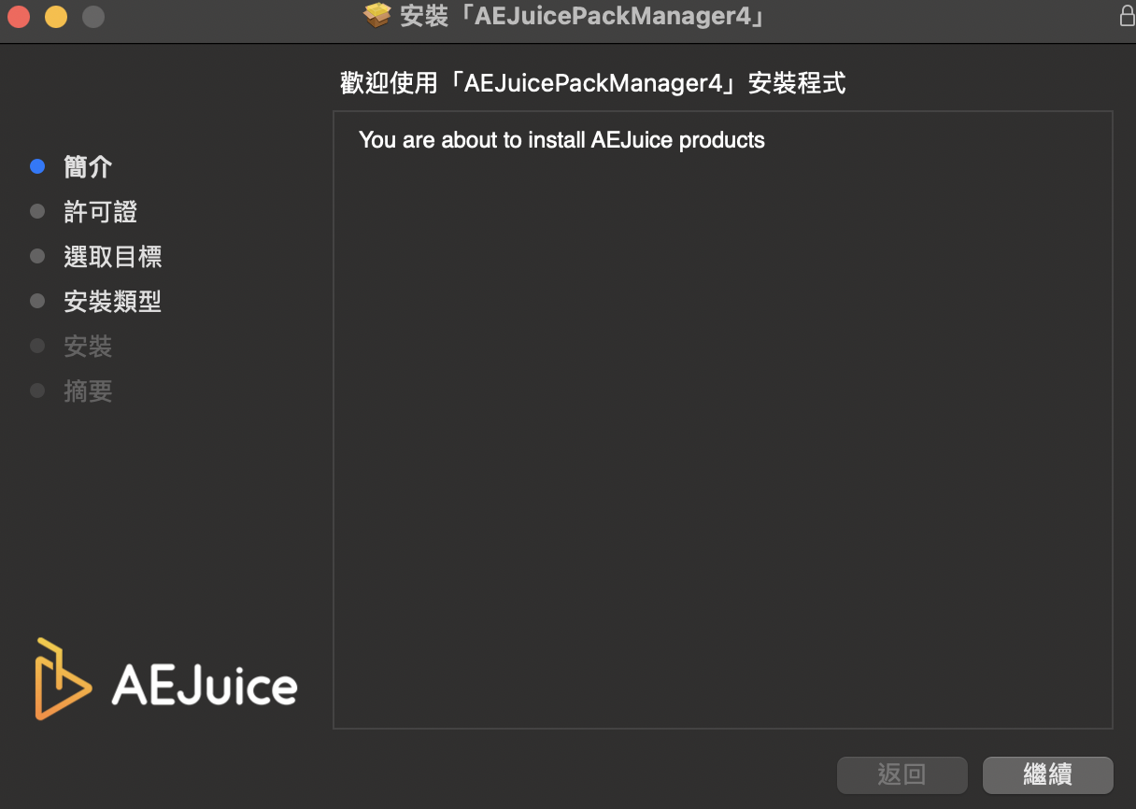
Task: Click the lock icon in title bar
Action: [1126, 16]
